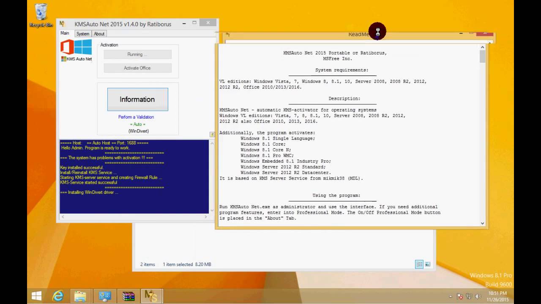
Task: Click ReadMe window title bar icon
Action: [x=227, y=35]
